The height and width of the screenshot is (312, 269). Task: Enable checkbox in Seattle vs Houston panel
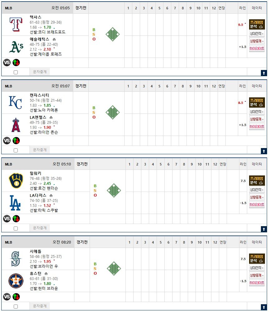pyautogui.click(x=16, y=306)
